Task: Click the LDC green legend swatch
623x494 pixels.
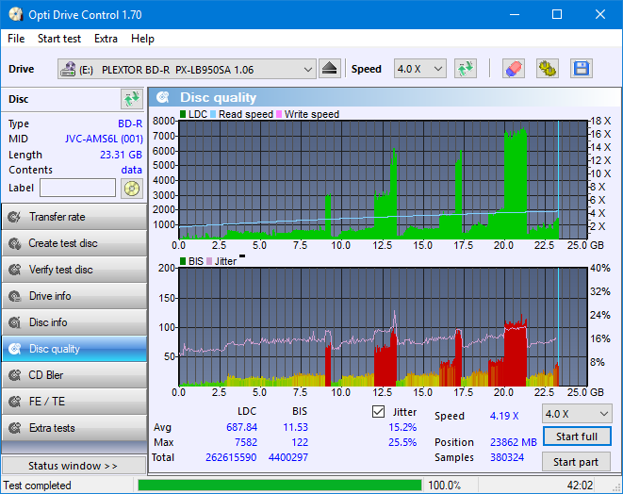Action: tap(183, 114)
